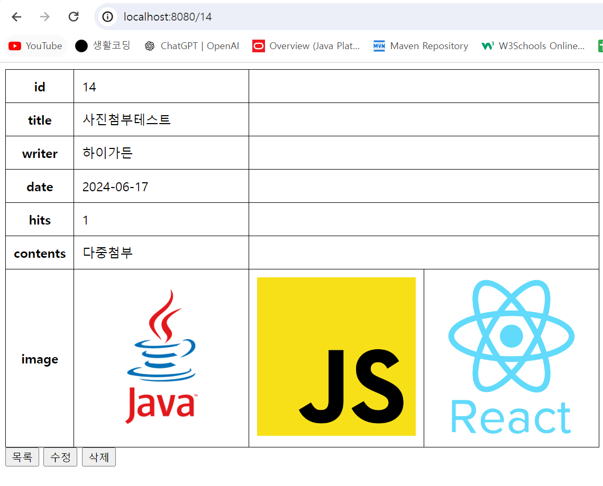Click the 'image' header cell

[x=40, y=359]
